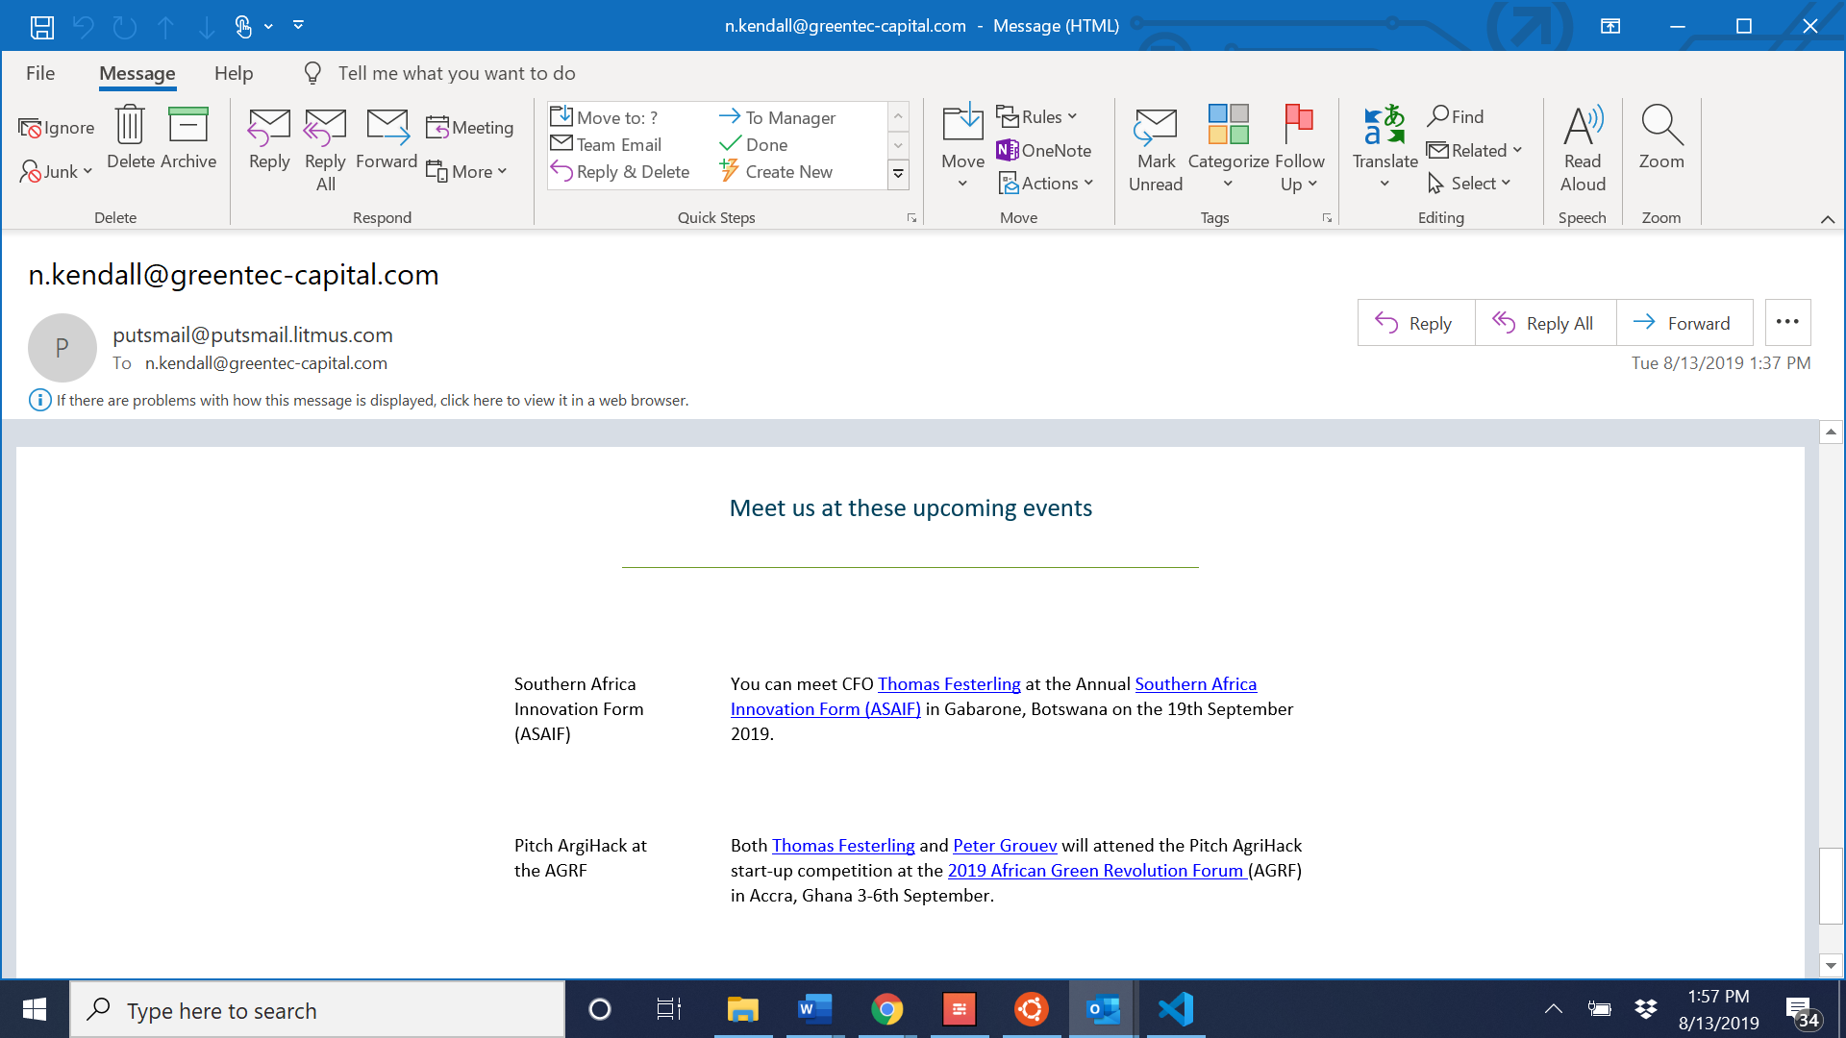This screenshot has height=1038, width=1846.
Task: Expand the Junk dropdown arrow
Action: pos(88,172)
